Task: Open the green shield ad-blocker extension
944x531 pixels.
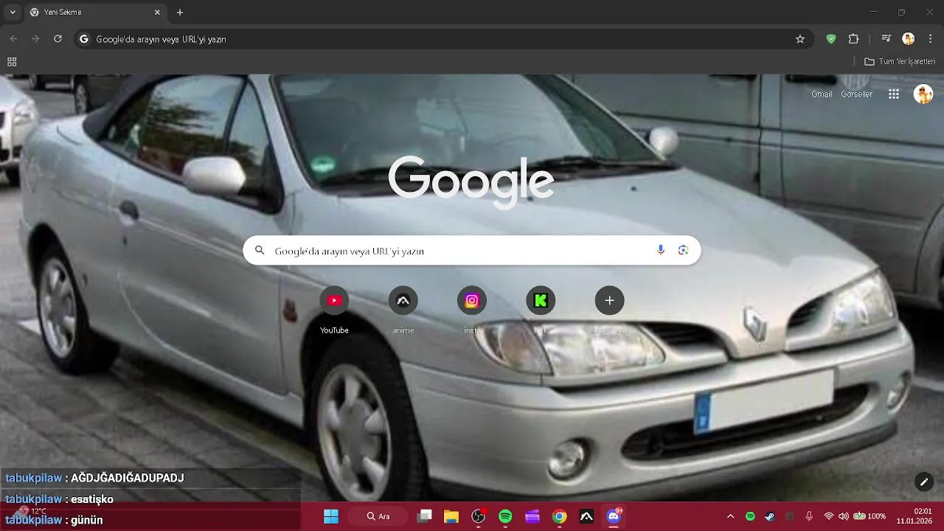Action: (831, 39)
